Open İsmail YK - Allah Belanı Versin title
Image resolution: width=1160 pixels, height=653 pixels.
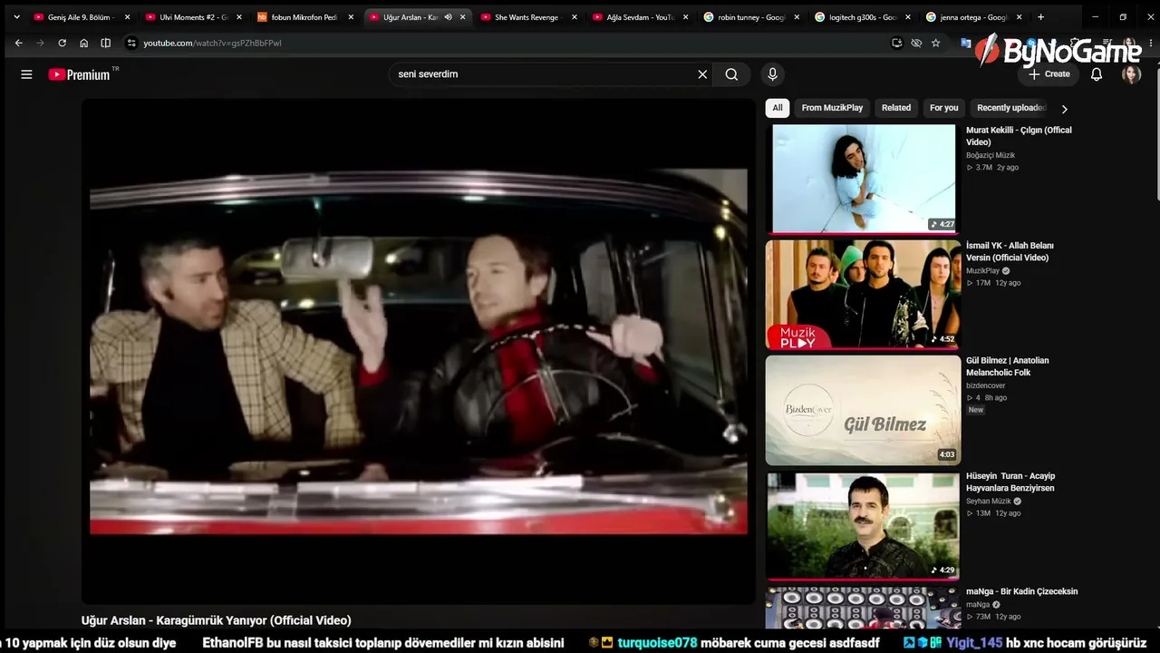pos(1010,251)
